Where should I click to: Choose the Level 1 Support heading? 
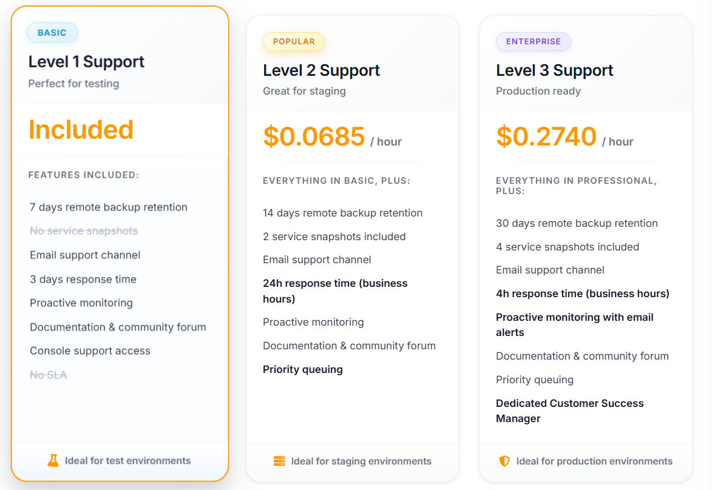[86, 62]
